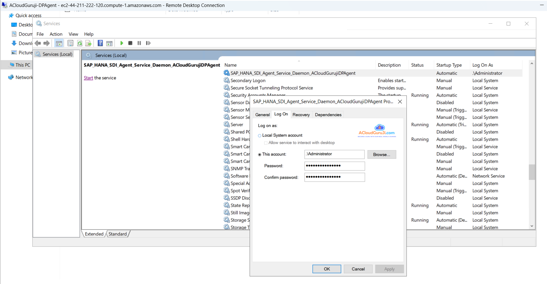This screenshot has height=284, width=547.
Task: Click the Start Service green play icon
Action: pos(122,43)
